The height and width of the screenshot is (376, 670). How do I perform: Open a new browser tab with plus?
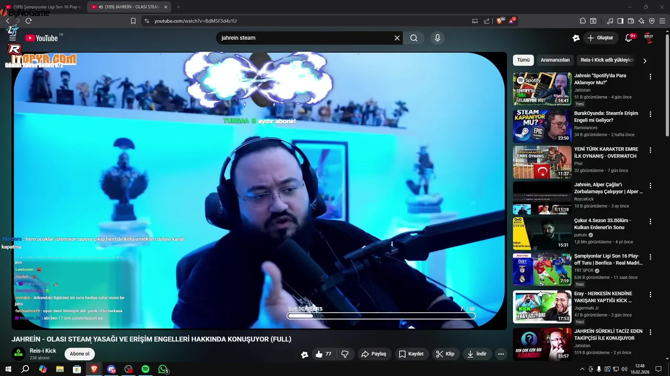coord(178,7)
